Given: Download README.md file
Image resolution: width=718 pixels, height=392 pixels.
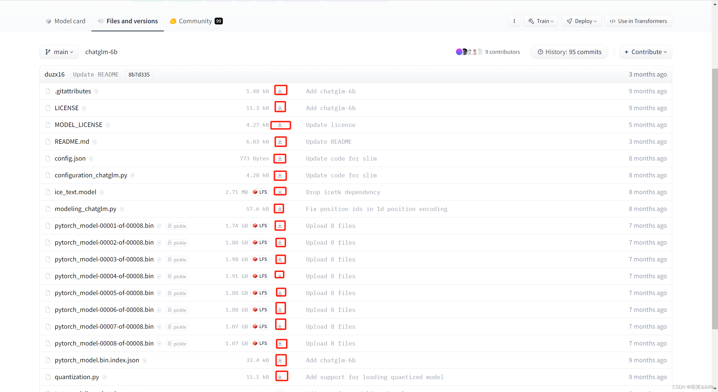Looking at the screenshot, I should click(280, 142).
